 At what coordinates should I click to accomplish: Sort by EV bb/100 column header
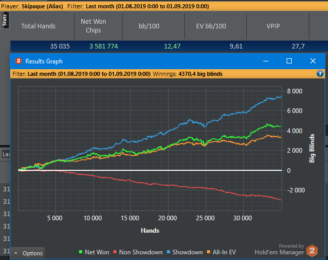tap(211, 26)
